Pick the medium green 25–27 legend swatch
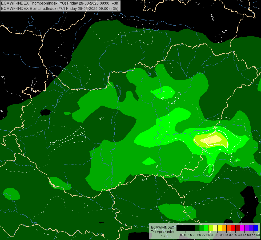The width and height of the screenshot is (261, 240). [x=202, y=228]
